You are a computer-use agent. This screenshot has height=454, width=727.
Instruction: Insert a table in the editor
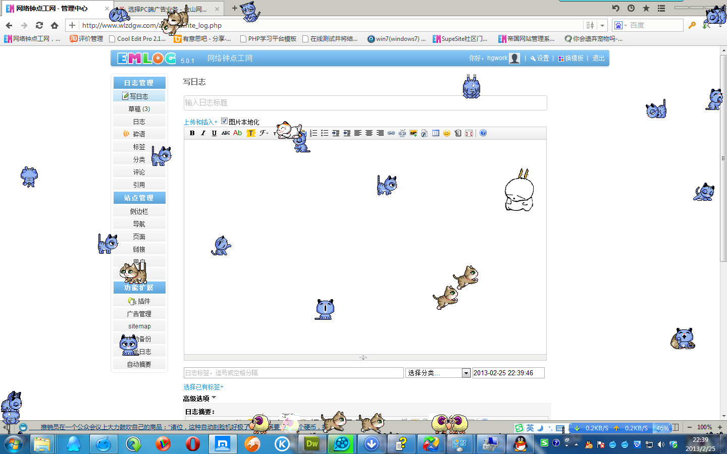click(436, 133)
